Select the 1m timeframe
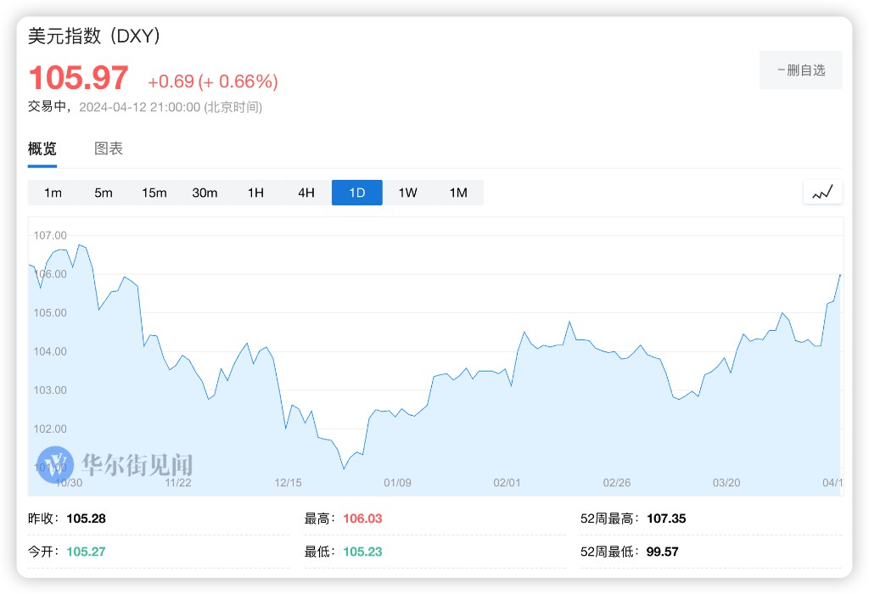Image resolution: width=869 pixels, height=594 pixels. (x=53, y=193)
